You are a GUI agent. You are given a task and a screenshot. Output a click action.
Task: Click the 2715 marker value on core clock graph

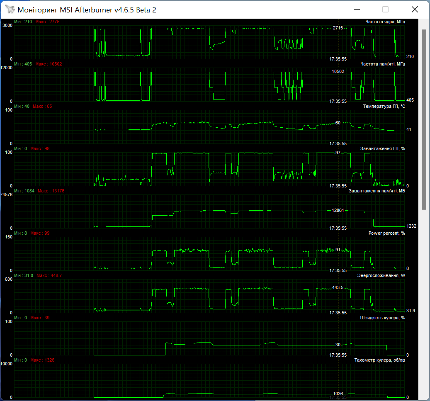(338, 28)
